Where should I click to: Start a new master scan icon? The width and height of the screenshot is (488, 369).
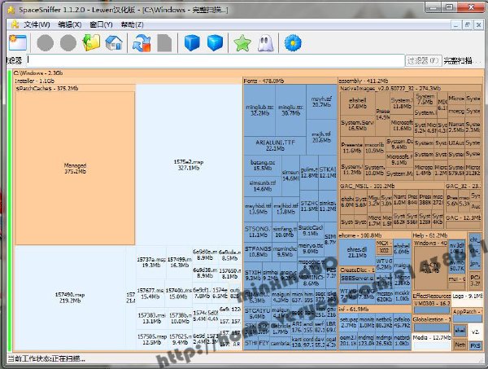[142, 43]
